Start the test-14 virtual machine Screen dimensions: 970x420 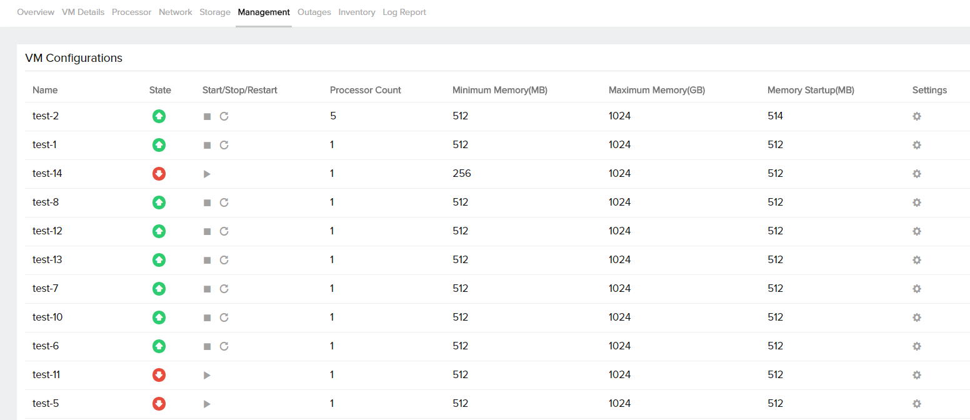tap(207, 174)
